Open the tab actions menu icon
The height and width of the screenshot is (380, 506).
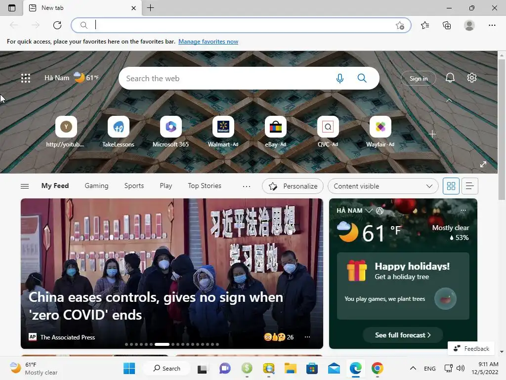click(x=12, y=8)
